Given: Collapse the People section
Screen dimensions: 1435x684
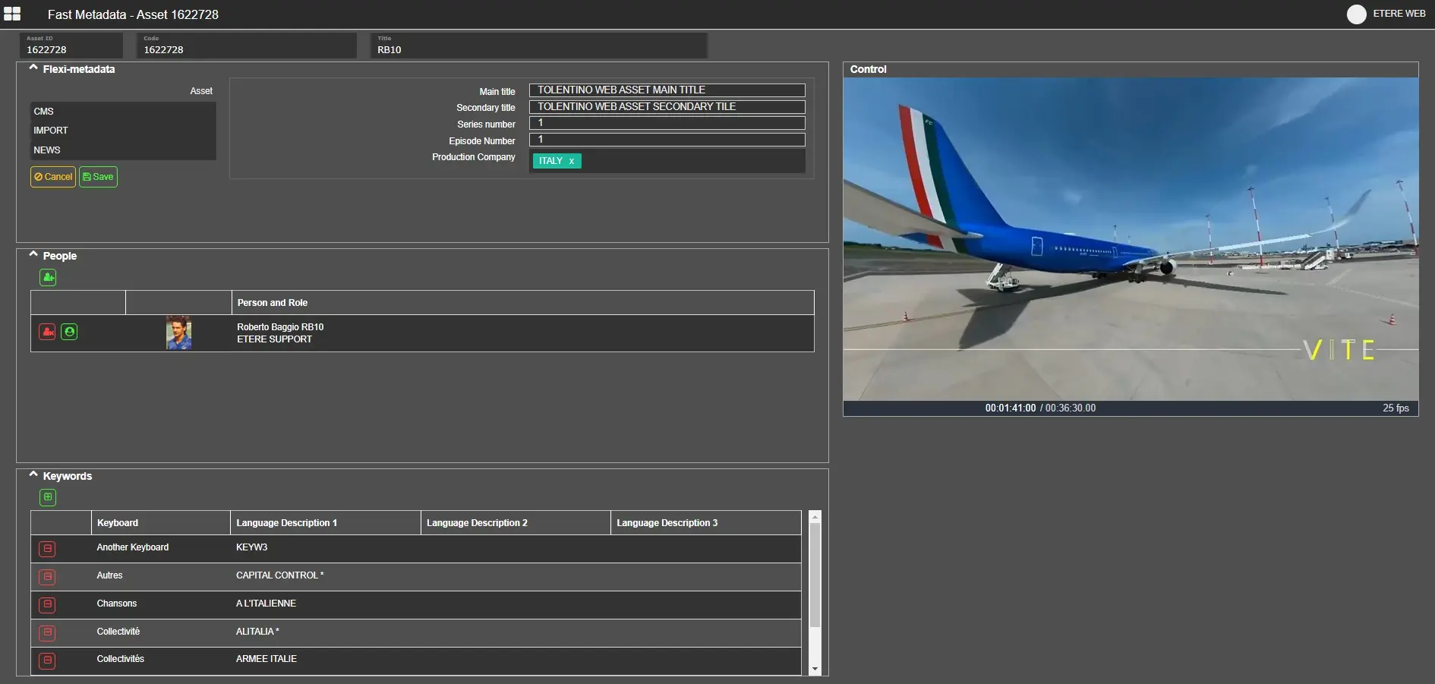Looking at the screenshot, I should [x=33, y=255].
